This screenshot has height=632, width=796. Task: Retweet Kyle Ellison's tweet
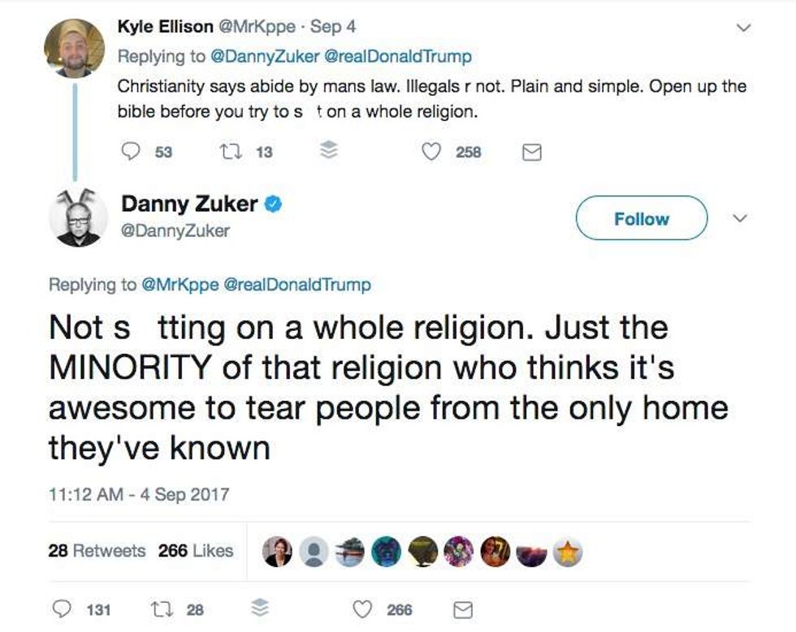point(228,152)
